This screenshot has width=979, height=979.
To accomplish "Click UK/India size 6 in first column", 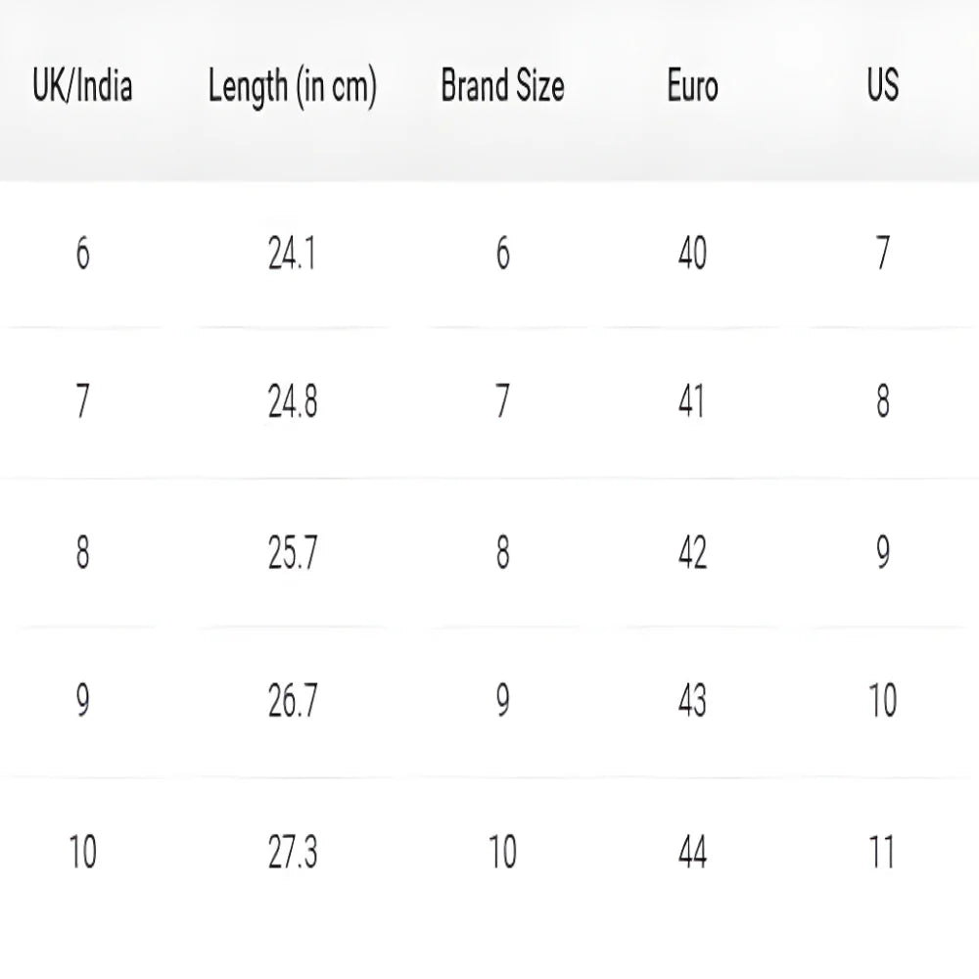I will pos(82,255).
